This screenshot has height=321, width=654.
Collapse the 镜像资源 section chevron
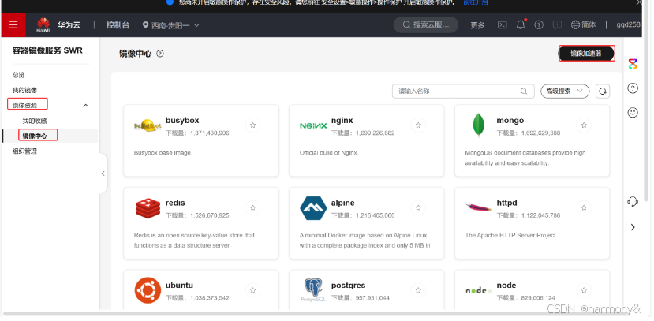tap(85, 106)
